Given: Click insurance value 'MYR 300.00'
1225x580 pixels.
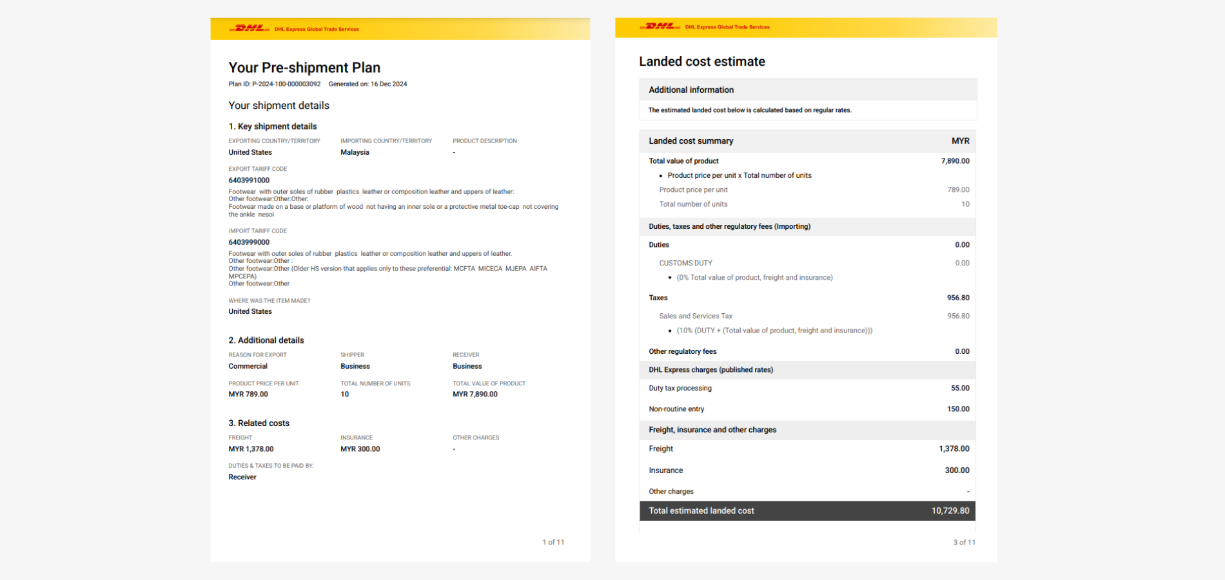Looking at the screenshot, I should coord(360,449).
